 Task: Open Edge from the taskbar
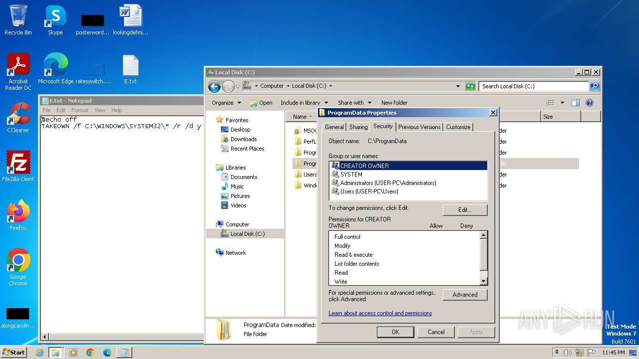(107, 353)
